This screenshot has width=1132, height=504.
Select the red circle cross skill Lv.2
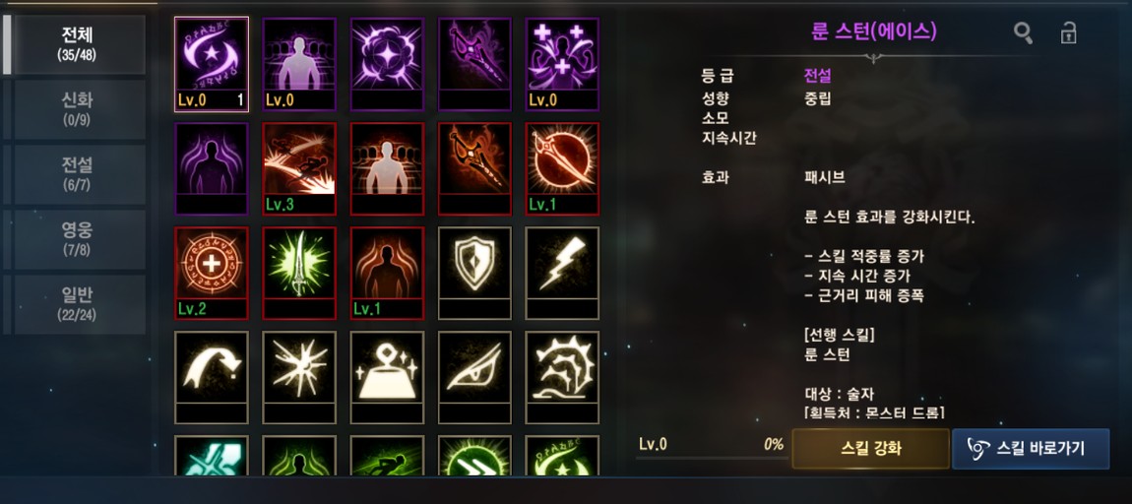coord(212,273)
